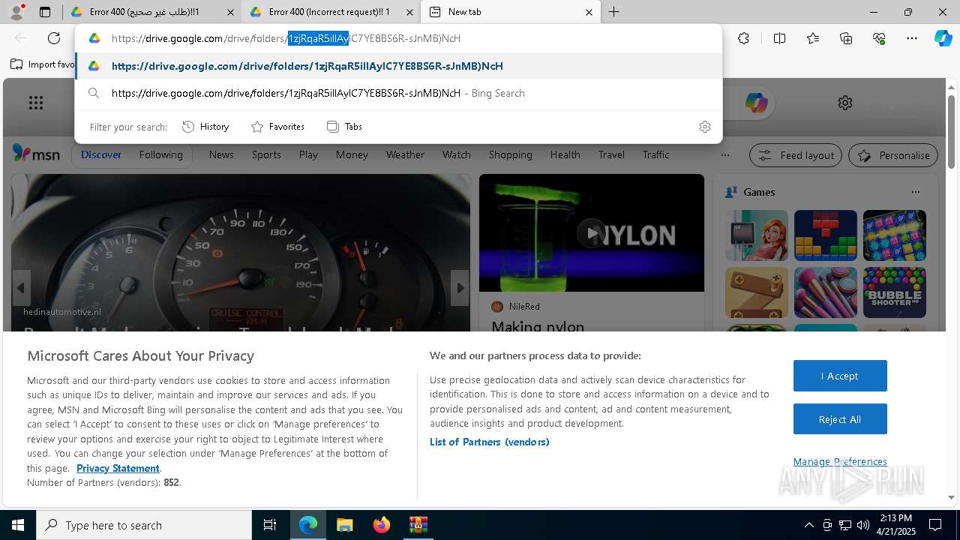Open the Shopping category
The width and height of the screenshot is (960, 540).
point(511,154)
